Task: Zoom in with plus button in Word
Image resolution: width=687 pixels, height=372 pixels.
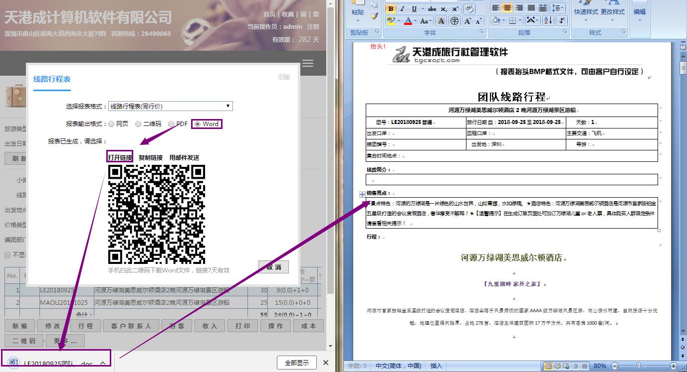Action: click(x=674, y=366)
